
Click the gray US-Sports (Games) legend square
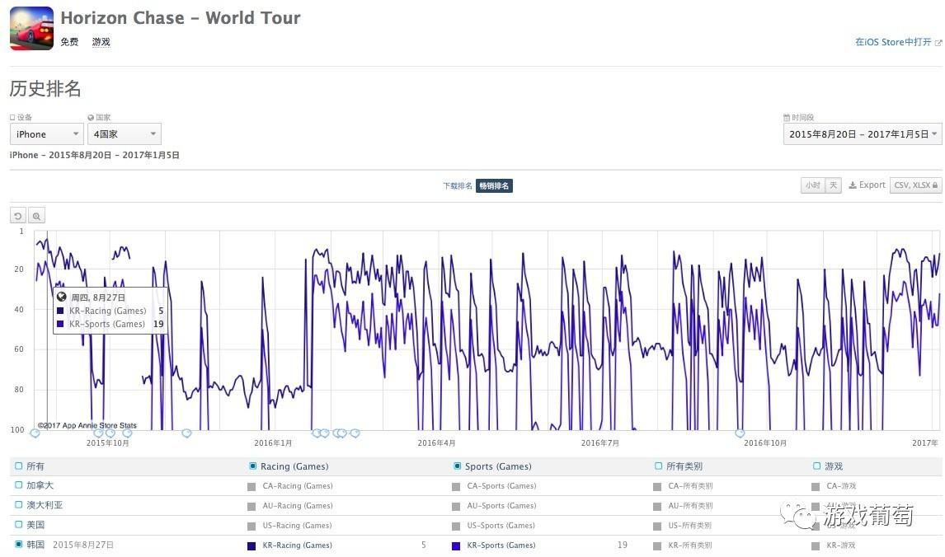(456, 526)
